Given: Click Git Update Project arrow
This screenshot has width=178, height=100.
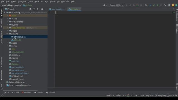Looking at the screenshot, I should (x=150, y=5).
